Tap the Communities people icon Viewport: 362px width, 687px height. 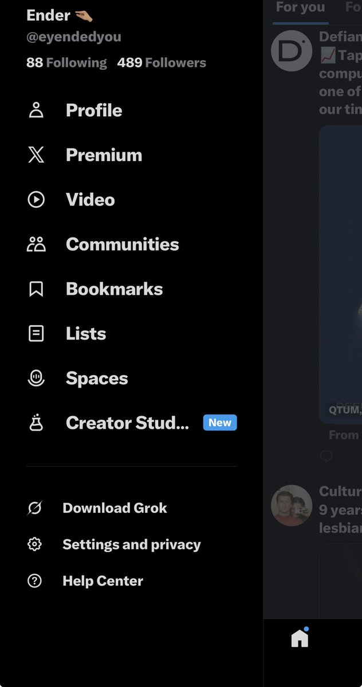36,244
